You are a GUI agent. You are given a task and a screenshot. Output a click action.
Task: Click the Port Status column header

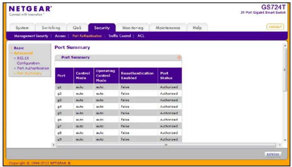(x=170, y=75)
